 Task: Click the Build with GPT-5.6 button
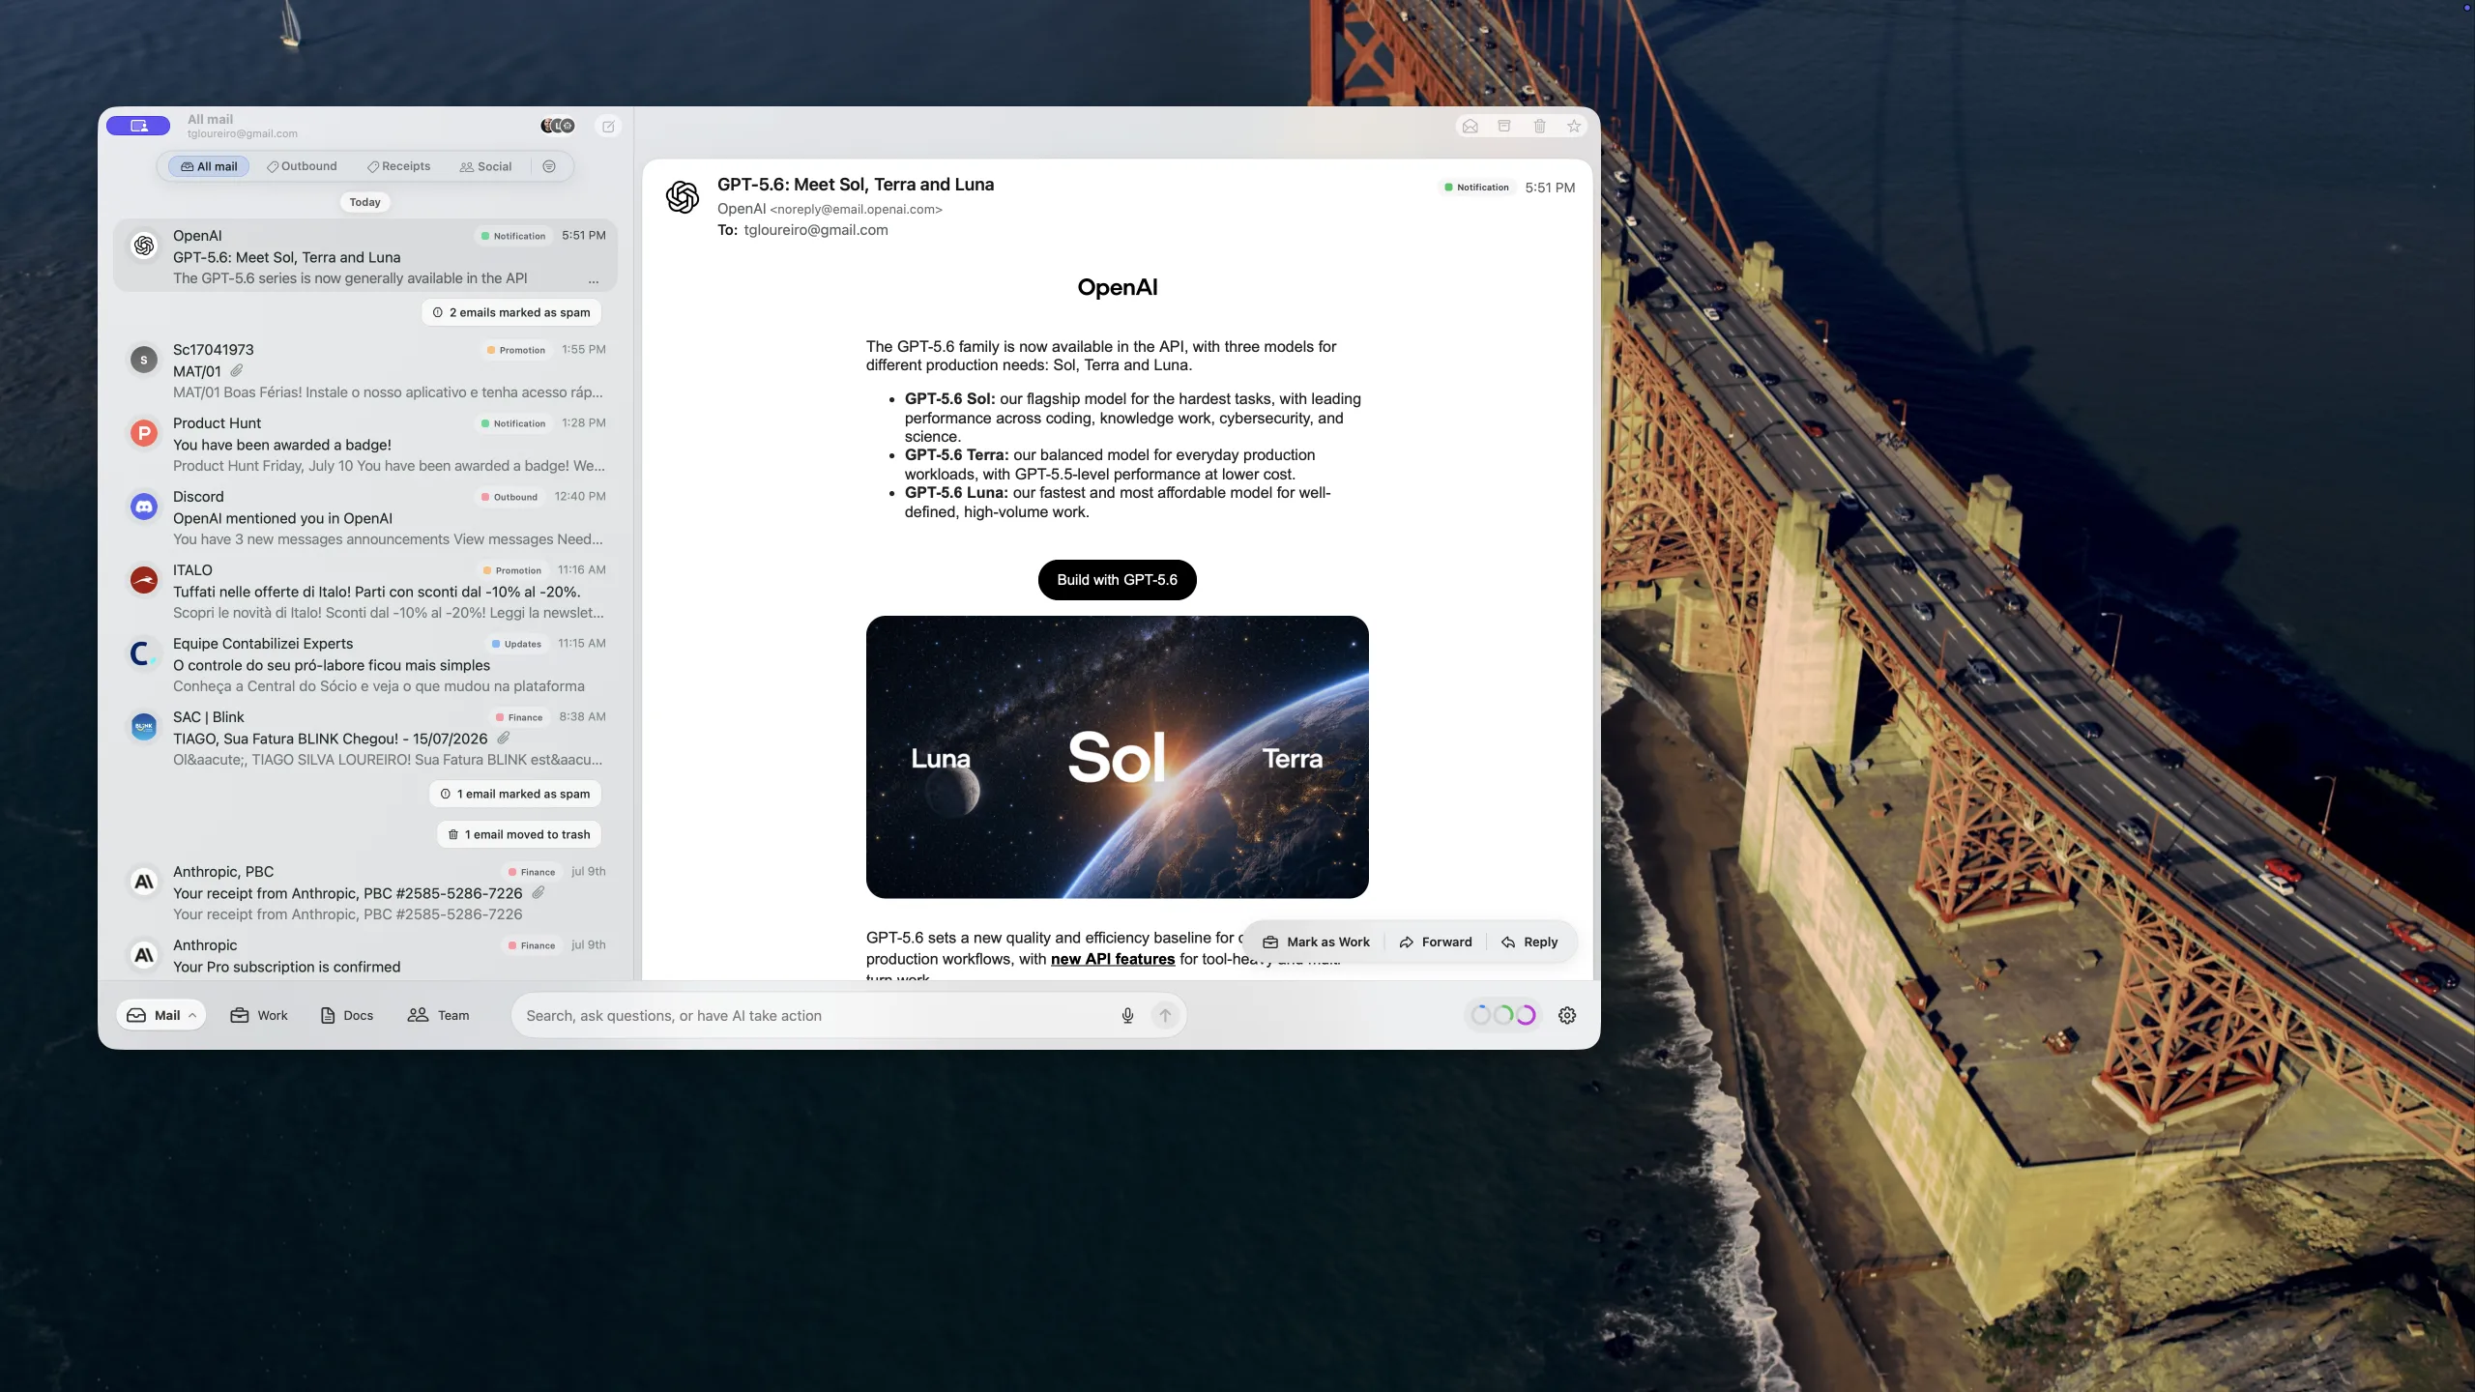[1117, 580]
